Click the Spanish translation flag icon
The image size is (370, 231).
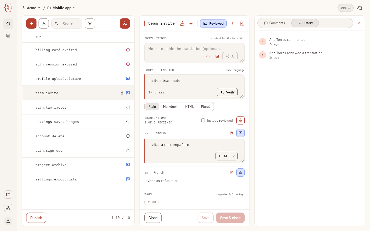pyautogui.click(x=232, y=133)
